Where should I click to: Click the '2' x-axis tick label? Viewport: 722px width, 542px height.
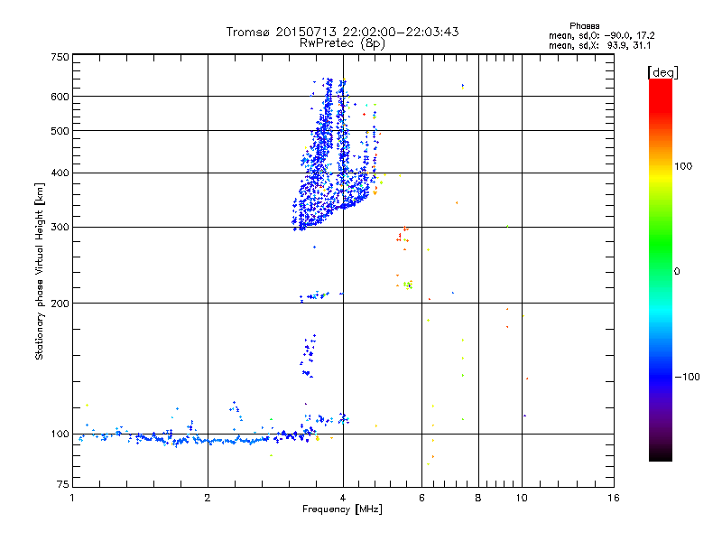click(x=208, y=498)
